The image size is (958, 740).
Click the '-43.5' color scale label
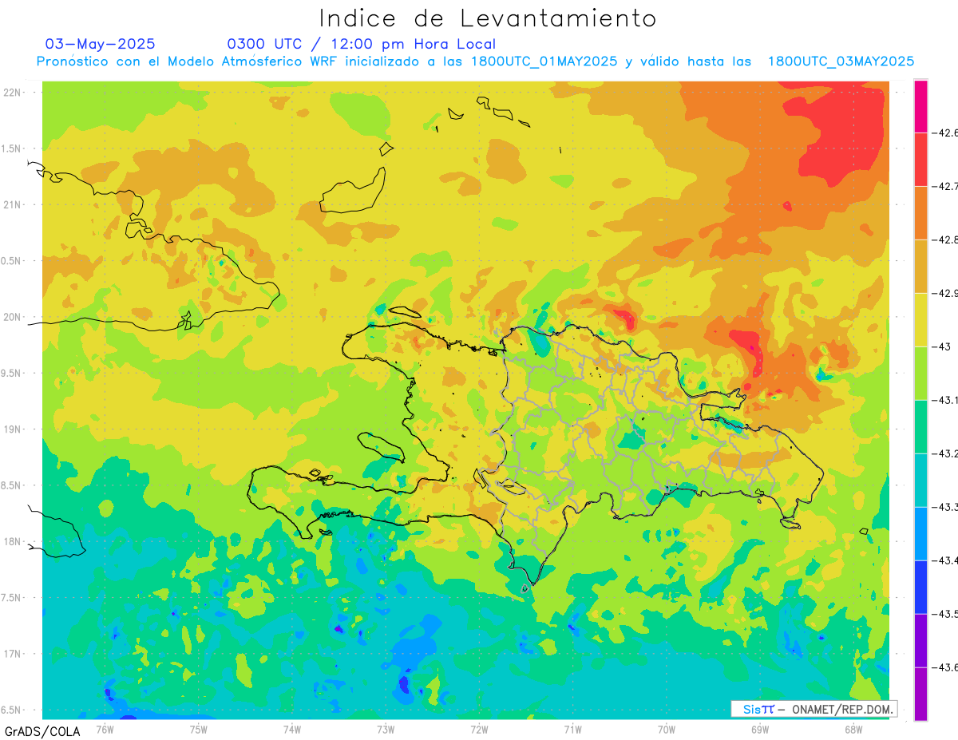(x=945, y=614)
